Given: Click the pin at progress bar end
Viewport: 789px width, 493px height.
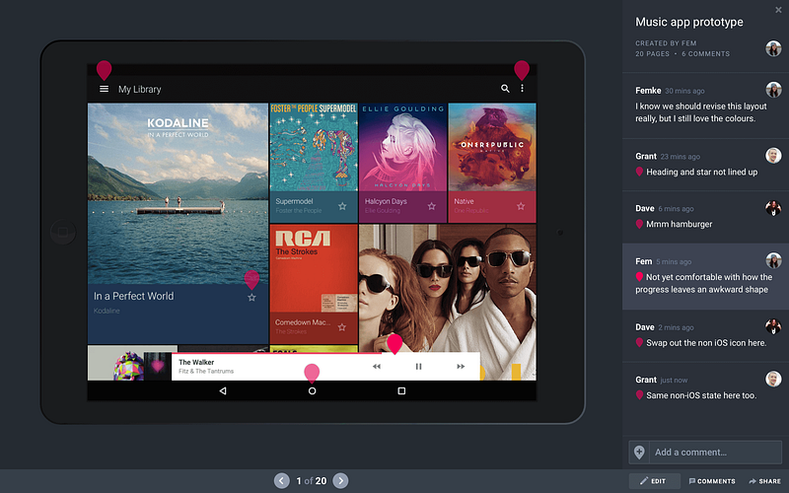Looking at the screenshot, I should (x=394, y=344).
